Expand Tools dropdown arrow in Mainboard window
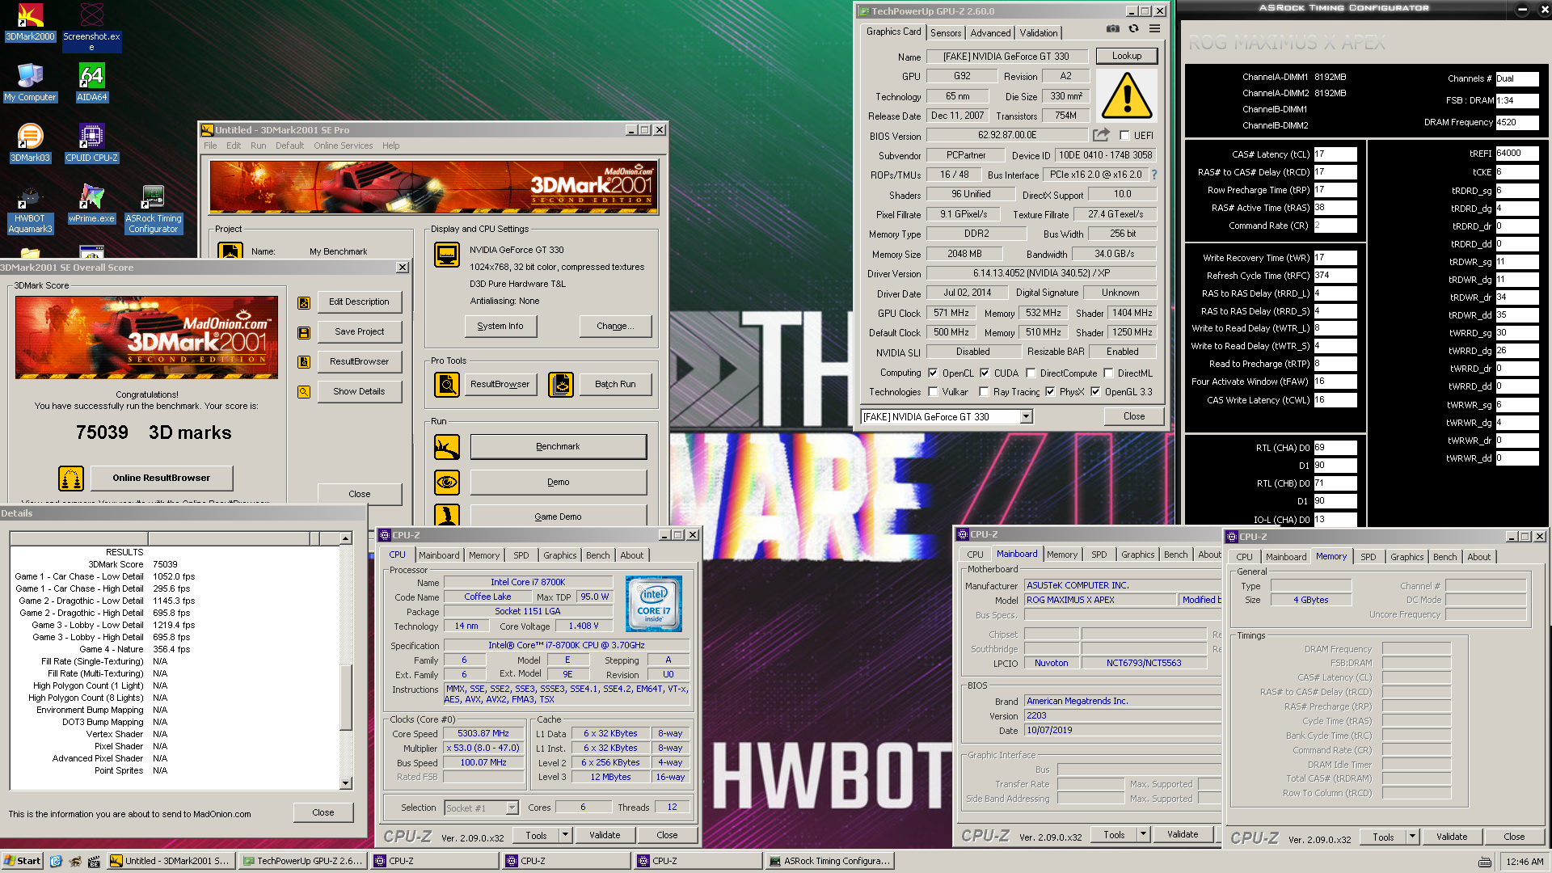The image size is (1552, 873). (x=1143, y=834)
